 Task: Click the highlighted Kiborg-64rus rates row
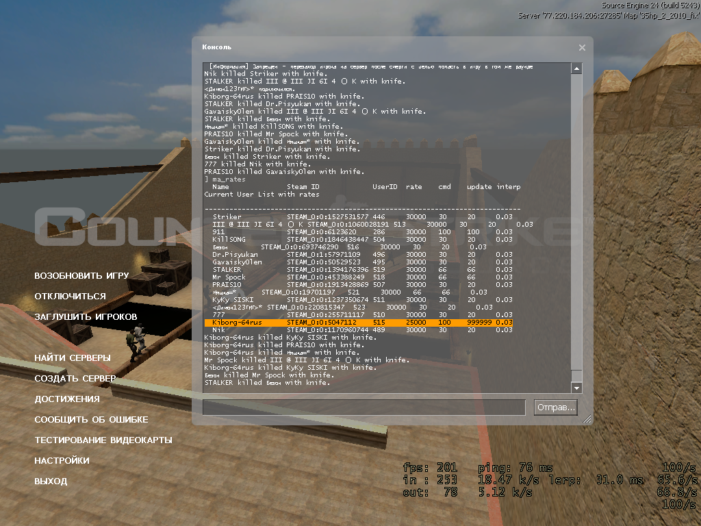coord(359,323)
